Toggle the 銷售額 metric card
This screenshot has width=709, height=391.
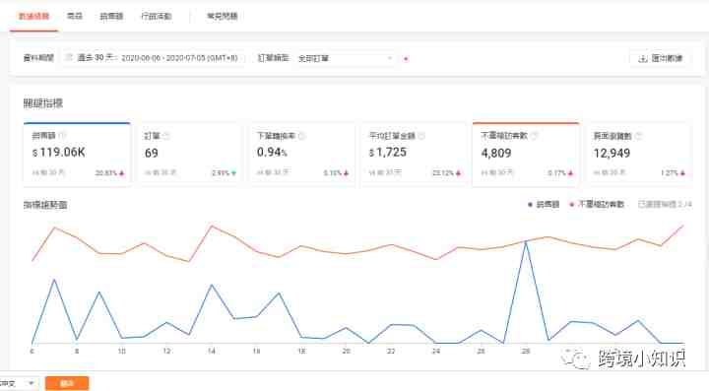(77, 155)
